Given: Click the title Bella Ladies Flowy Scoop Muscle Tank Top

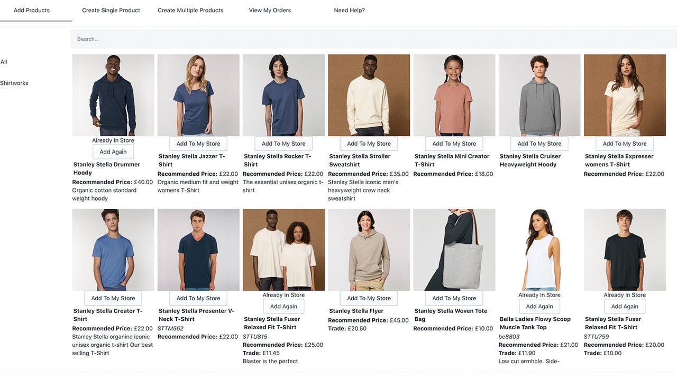Looking at the screenshot, I should (x=535, y=323).
